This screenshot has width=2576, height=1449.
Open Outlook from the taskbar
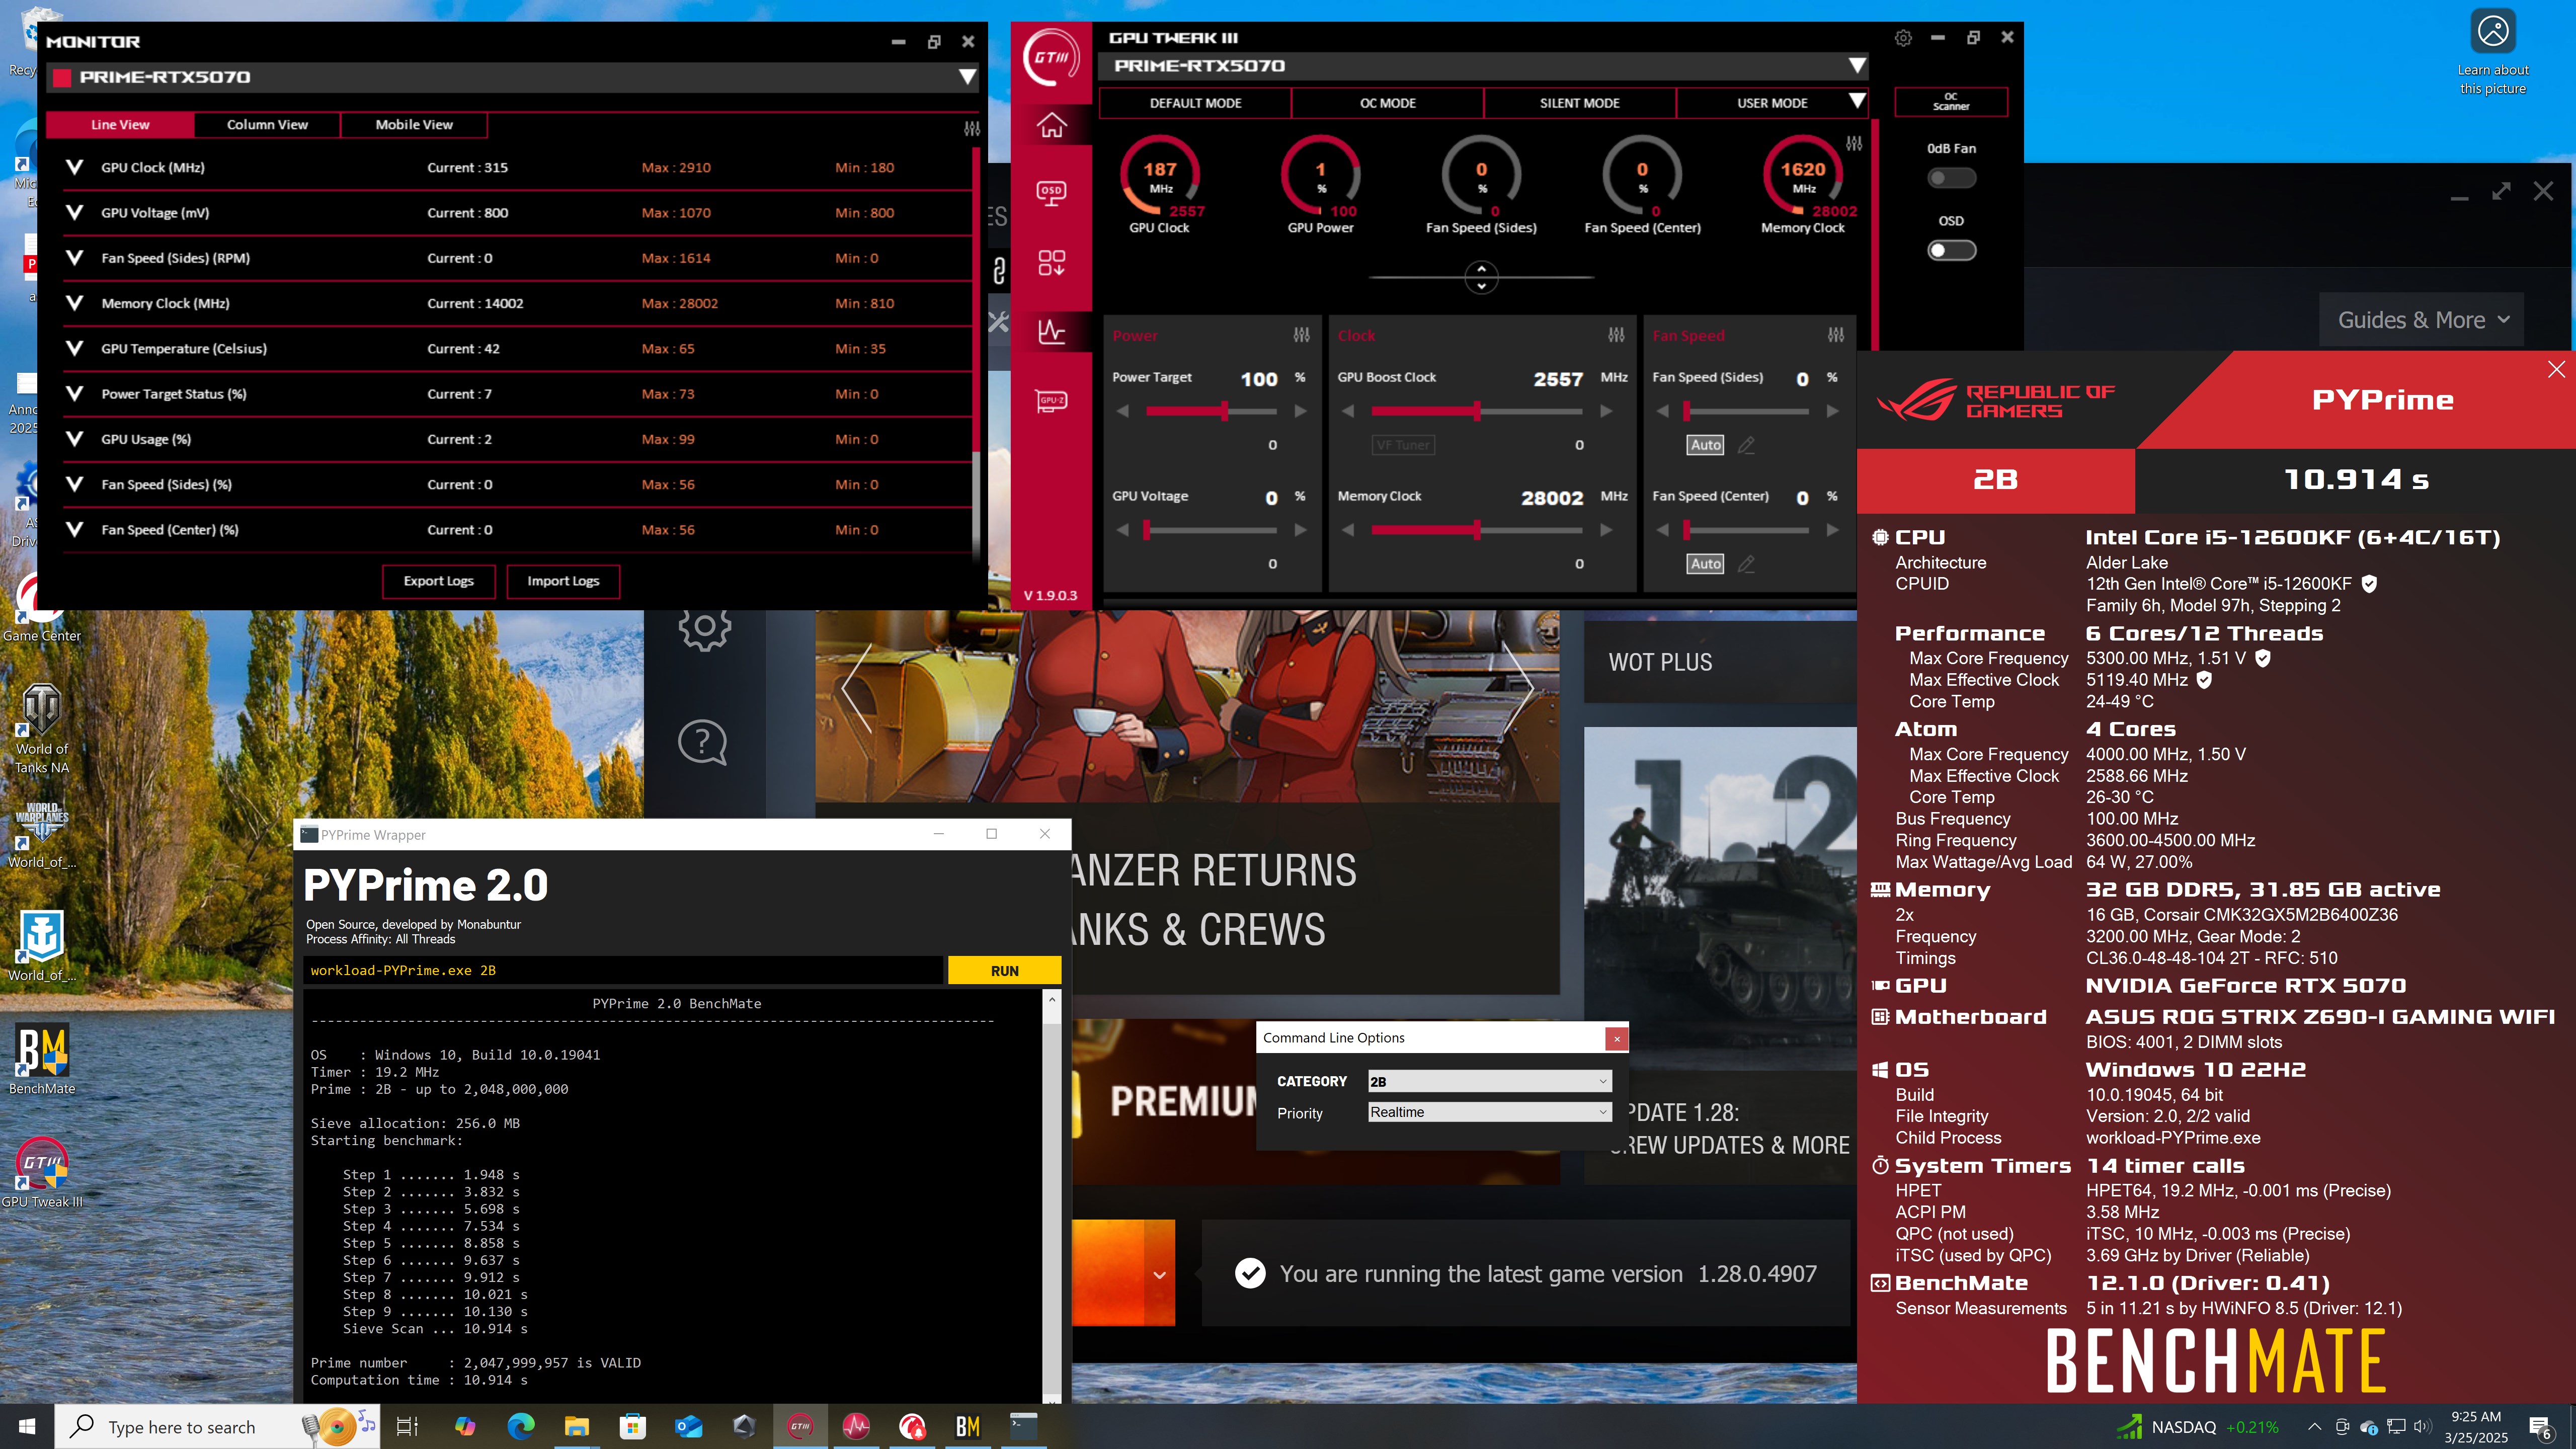click(688, 1427)
